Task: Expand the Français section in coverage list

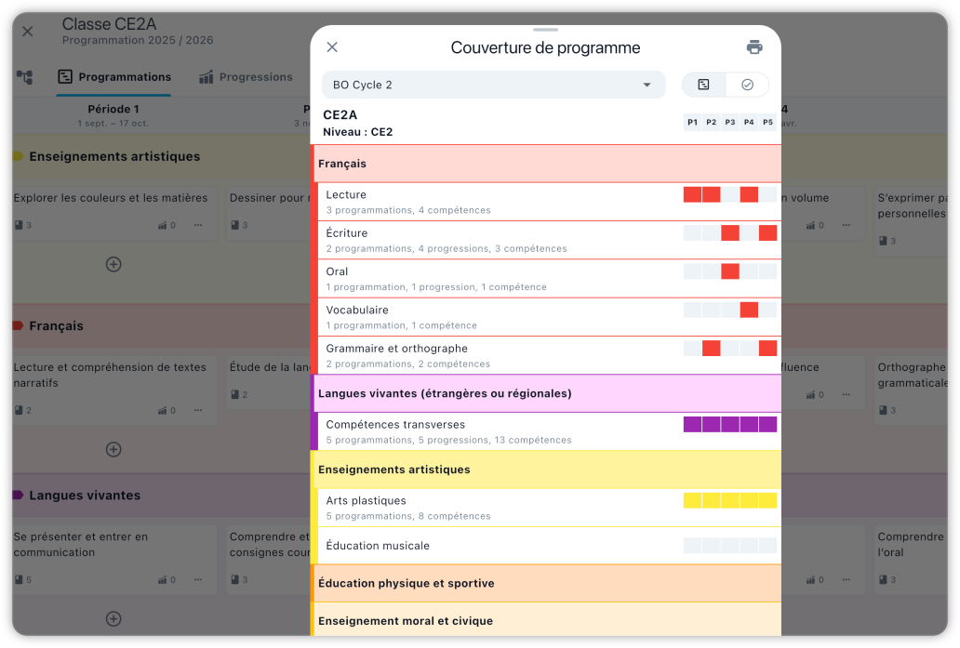Action: pos(546,164)
